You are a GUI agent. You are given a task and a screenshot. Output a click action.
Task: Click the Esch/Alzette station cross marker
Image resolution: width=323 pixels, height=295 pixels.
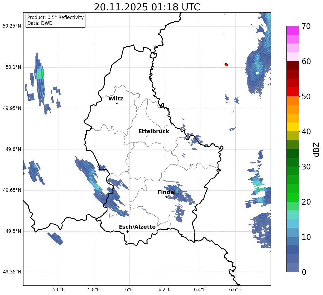(127, 231)
